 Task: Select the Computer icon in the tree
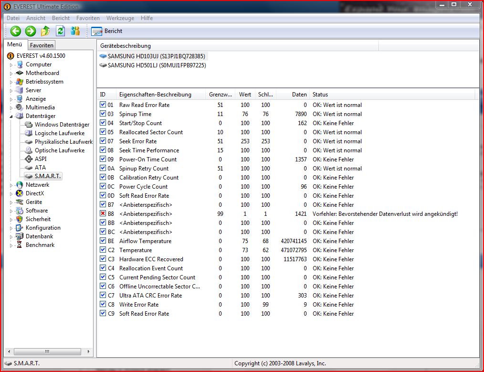[20, 64]
